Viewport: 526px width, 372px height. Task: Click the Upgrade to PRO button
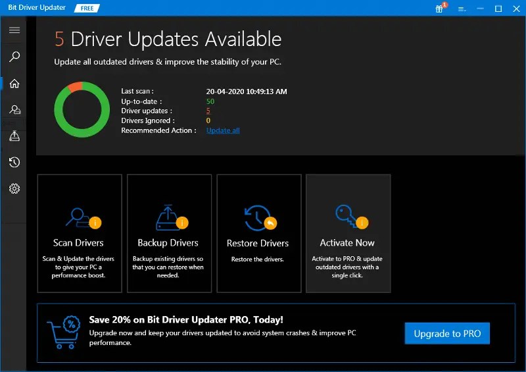(x=447, y=333)
